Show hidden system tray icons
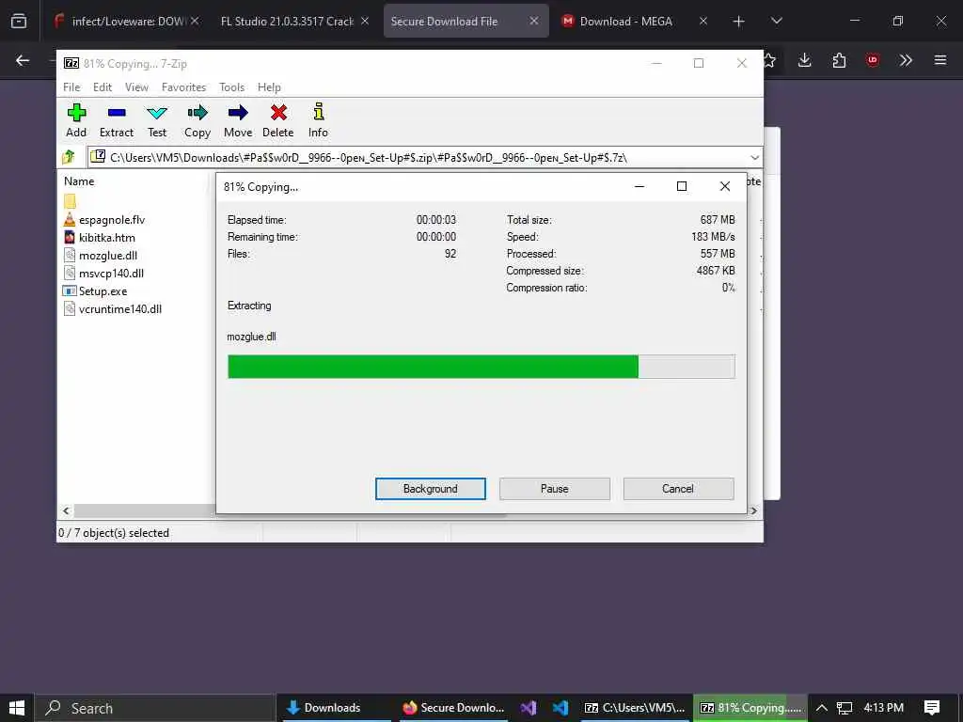Image resolution: width=963 pixels, height=722 pixels. 821,708
